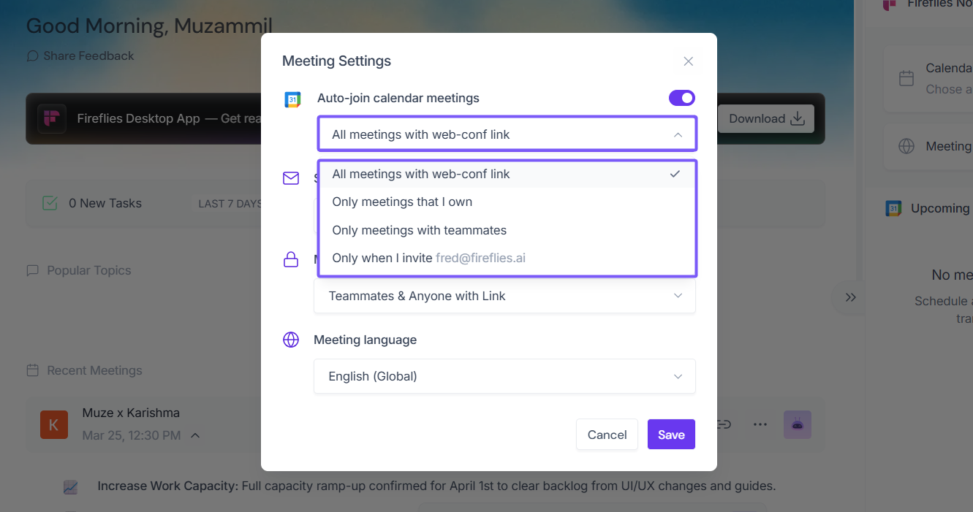Image resolution: width=973 pixels, height=512 pixels.
Task: Select "Only when I invite fred@fireflies.ai"
Action: [428, 258]
